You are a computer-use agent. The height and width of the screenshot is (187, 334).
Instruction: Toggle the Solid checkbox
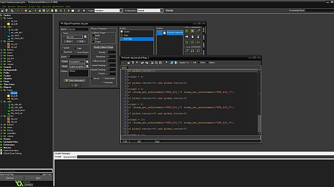(x=76, y=48)
